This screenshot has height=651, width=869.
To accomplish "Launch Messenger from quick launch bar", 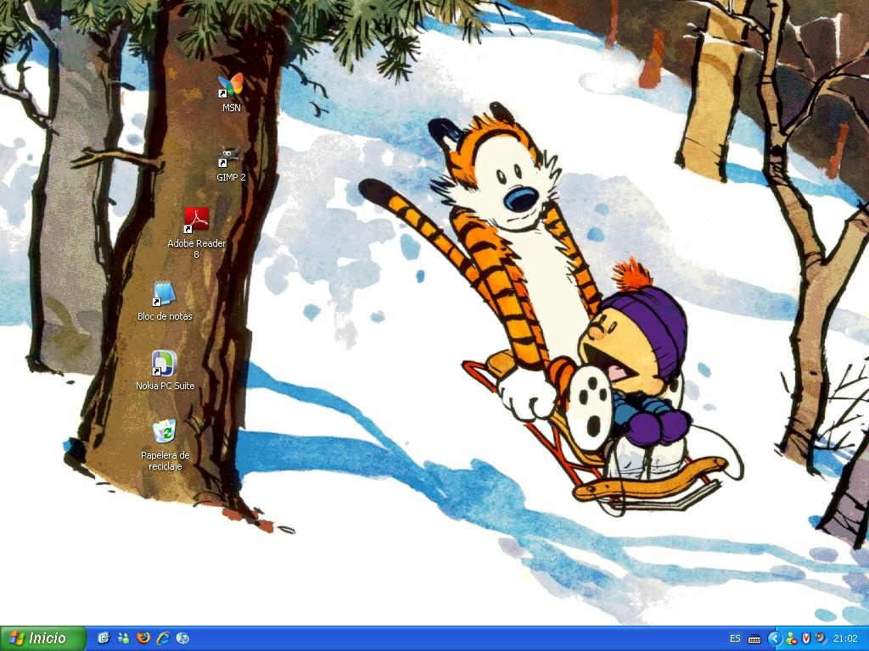I will pyautogui.click(x=124, y=638).
